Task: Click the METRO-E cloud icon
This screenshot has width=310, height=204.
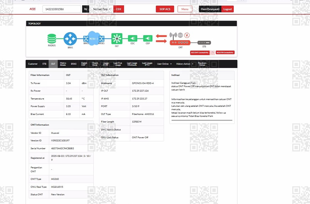Action: (94, 38)
